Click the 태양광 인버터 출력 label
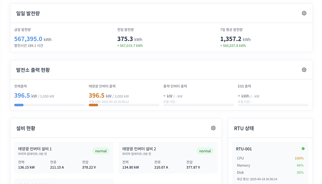 (102, 86)
